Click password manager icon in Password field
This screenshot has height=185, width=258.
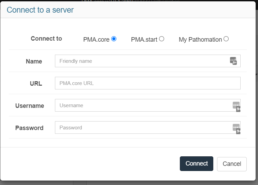[236, 128]
